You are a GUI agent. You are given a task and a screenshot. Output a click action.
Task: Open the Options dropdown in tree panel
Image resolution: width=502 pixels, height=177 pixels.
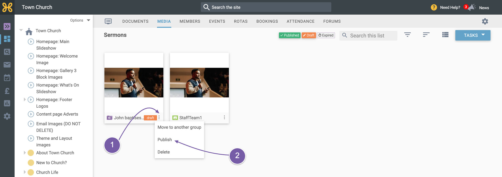click(x=80, y=20)
